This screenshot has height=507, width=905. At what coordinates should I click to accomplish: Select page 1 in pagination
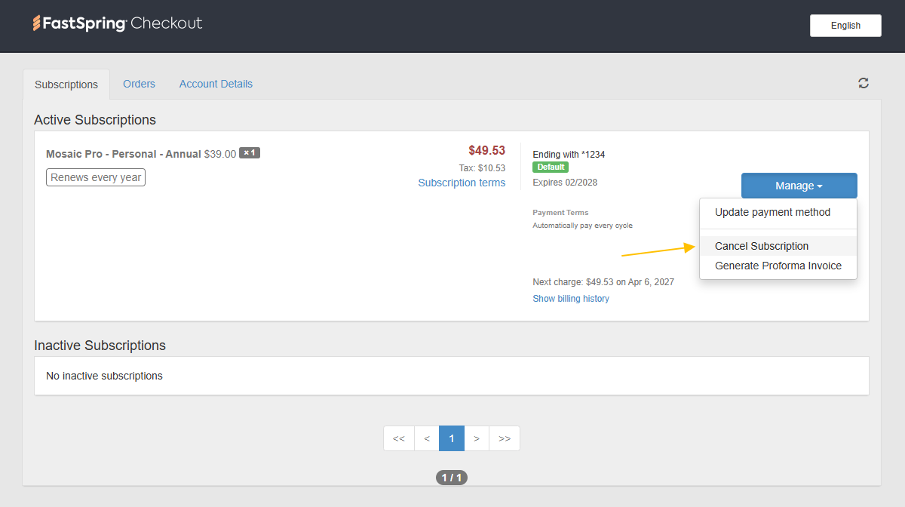[452, 438]
